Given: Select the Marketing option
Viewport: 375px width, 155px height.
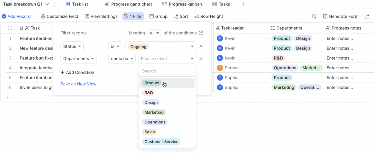Looking at the screenshot, I should (x=167, y=112).
